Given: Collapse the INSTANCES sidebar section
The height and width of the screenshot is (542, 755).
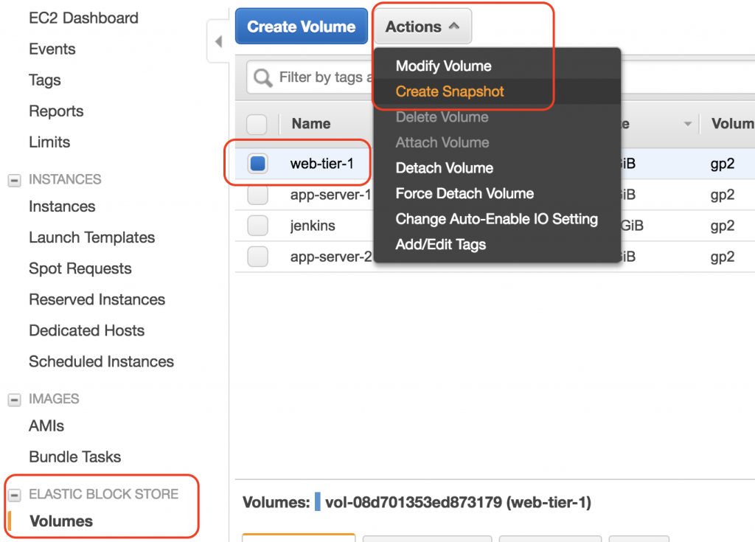Looking at the screenshot, I should click(x=16, y=179).
